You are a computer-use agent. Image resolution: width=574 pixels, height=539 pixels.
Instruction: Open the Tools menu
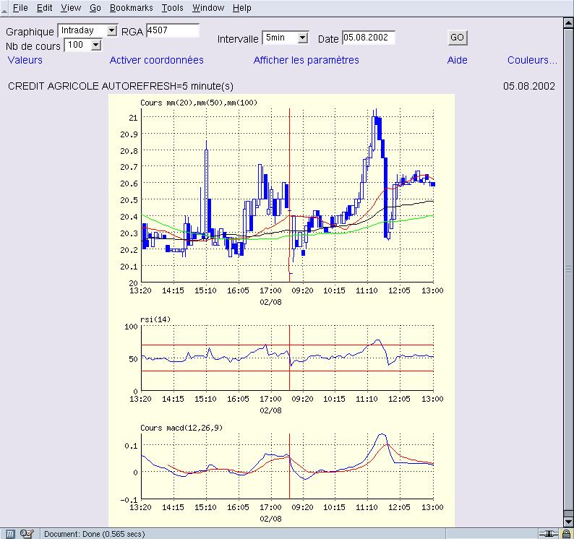click(173, 8)
